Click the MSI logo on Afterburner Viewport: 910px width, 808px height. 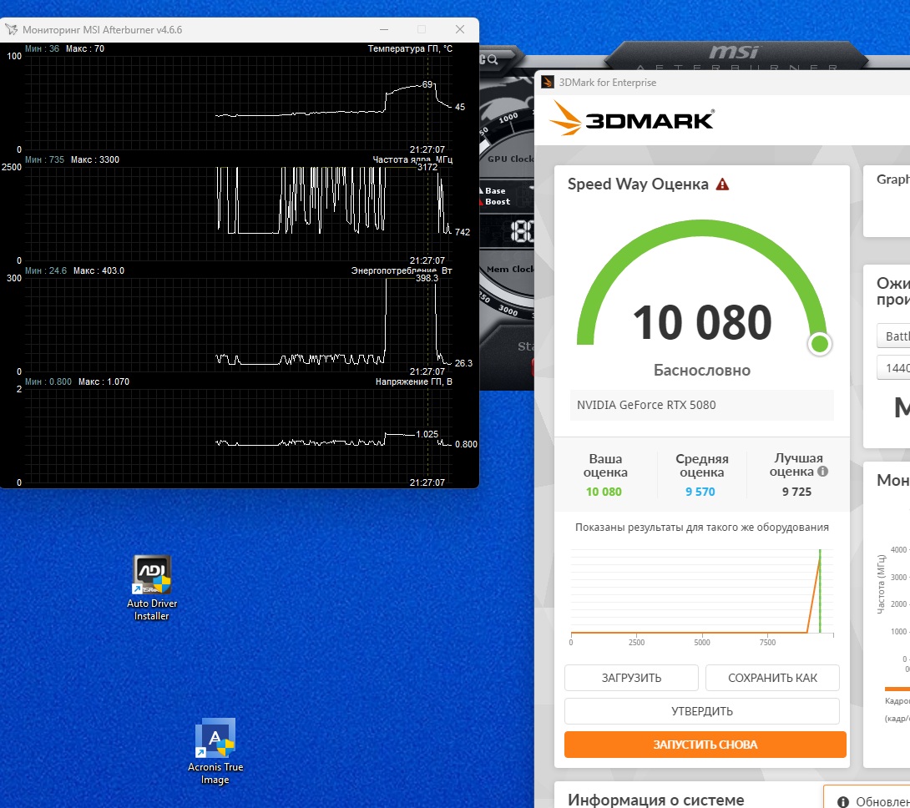click(734, 52)
